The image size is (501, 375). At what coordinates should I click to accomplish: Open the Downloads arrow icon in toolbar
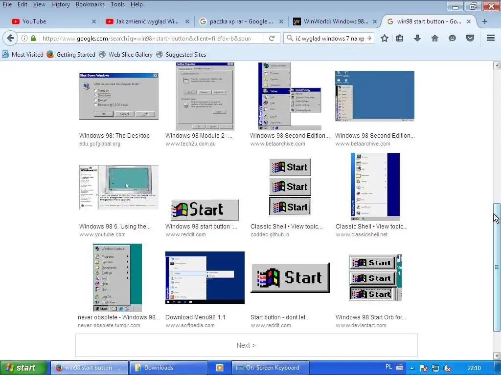[x=417, y=38]
